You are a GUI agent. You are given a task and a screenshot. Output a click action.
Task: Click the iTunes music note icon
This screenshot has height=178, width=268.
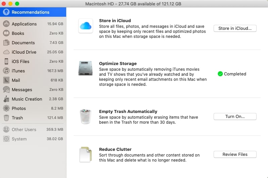pos(6,71)
